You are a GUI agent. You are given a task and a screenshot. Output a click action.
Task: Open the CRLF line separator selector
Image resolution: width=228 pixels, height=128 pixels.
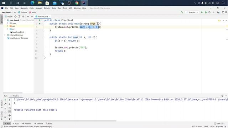point(206,127)
